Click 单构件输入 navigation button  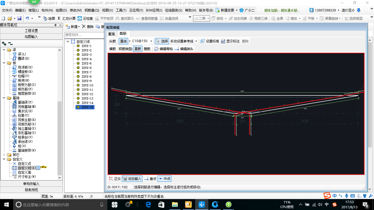tap(31, 184)
